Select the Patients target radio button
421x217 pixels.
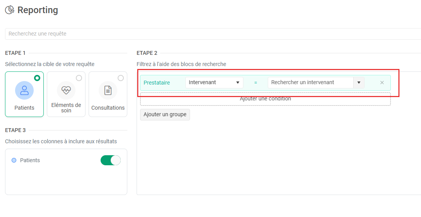[x=37, y=78]
